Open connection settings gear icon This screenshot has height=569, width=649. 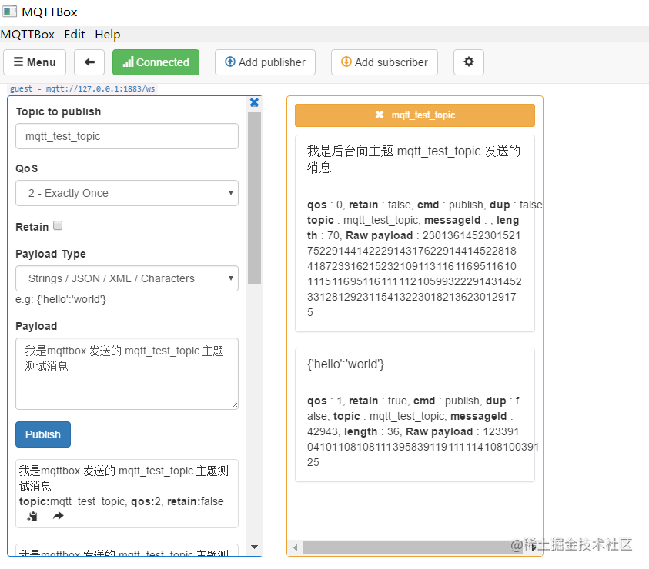point(469,62)
